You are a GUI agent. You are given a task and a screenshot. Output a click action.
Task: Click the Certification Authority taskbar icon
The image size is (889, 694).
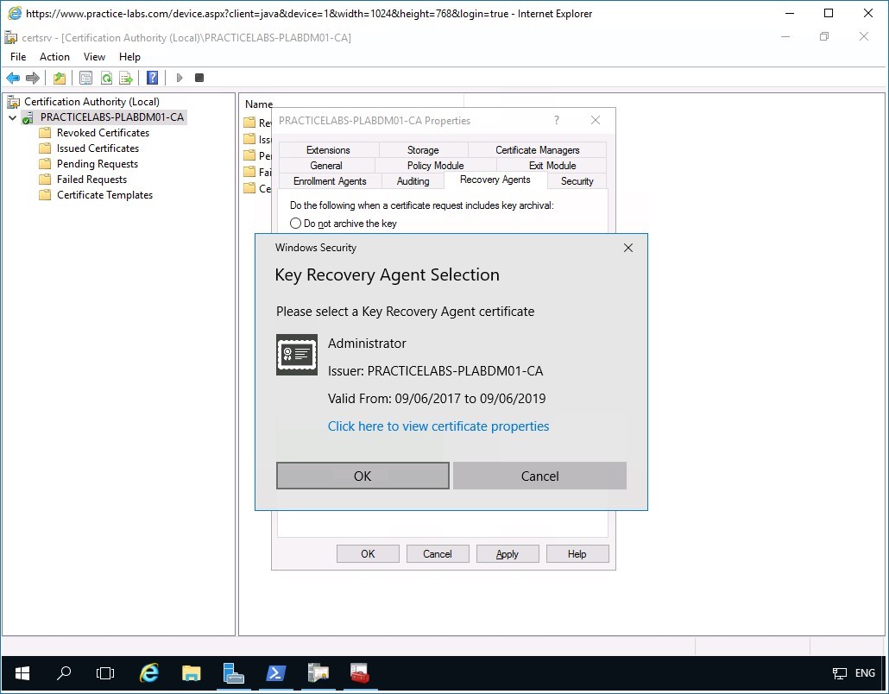point(318,673)
